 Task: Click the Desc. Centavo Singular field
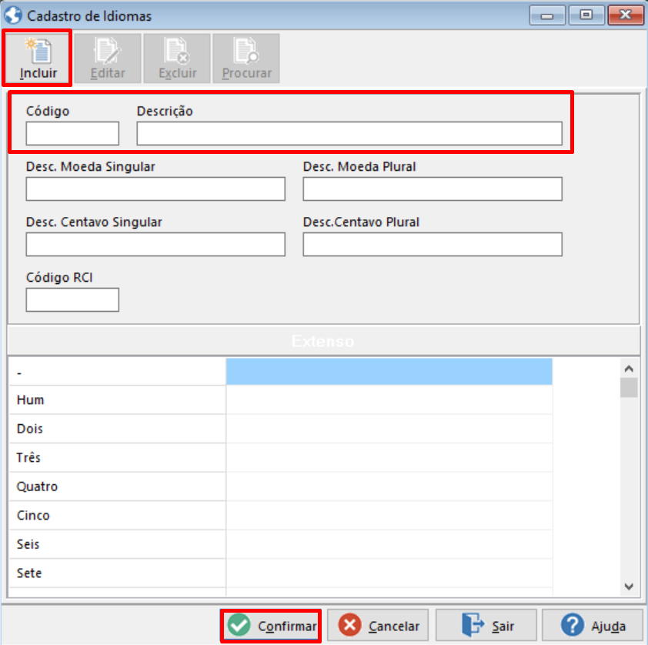pyautogui.click(x=155, y=244)
